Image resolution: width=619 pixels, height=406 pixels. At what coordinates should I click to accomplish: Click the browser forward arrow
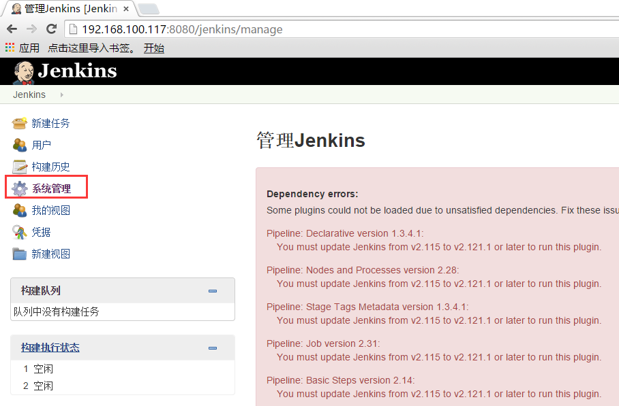[x=31, y=29]
